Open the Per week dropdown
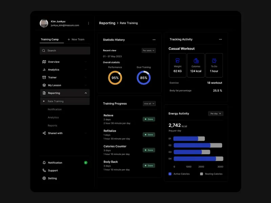Viewport: 271px width, 203px height. tap(149, 50)
